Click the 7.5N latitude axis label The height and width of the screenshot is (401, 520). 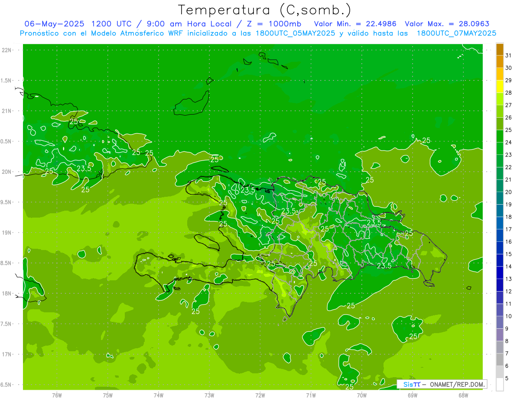[x=7, y=324]
